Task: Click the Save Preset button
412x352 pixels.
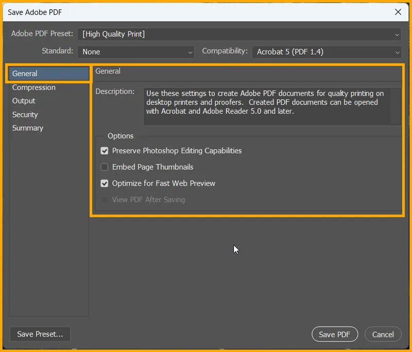Action: tap(40, 334)
